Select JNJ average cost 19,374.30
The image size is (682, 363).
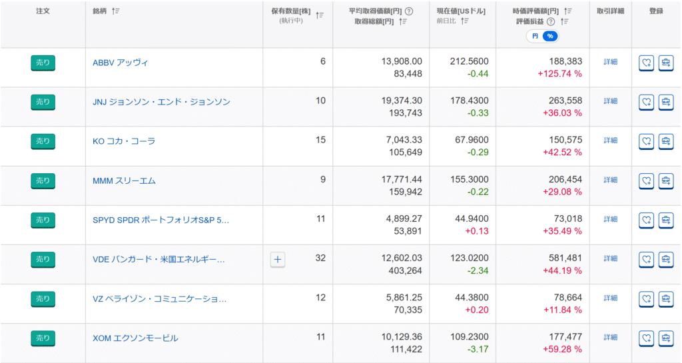point(402,101)
